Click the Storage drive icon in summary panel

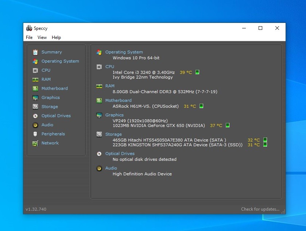(99, 134)
